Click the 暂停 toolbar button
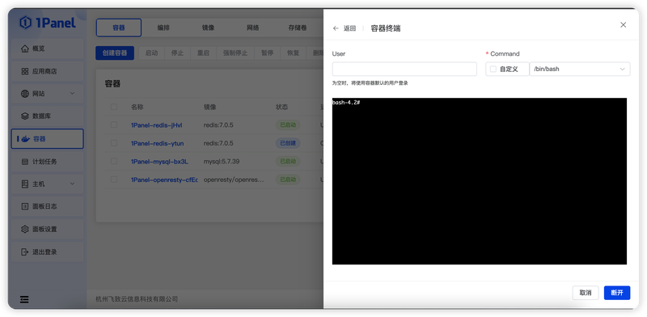Image resolution: width=647 pixels, height=317 pixels. tap(268, 53)
